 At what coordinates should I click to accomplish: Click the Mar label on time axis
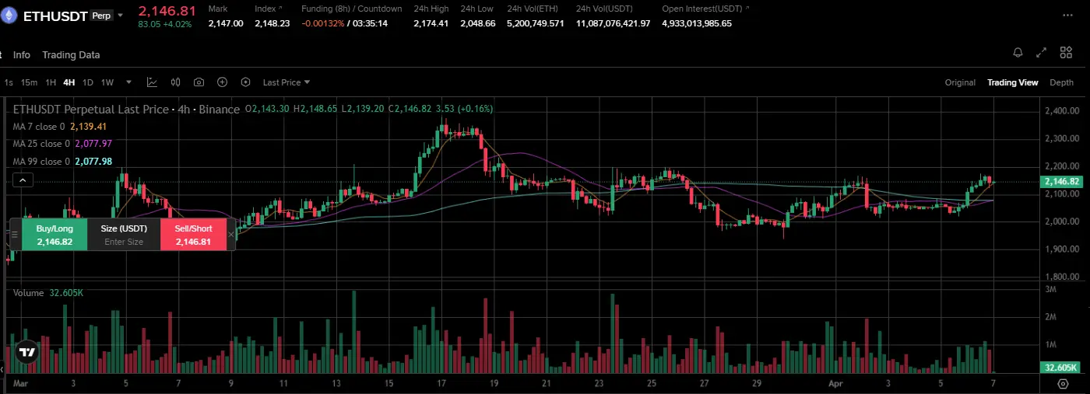point(20,383)
